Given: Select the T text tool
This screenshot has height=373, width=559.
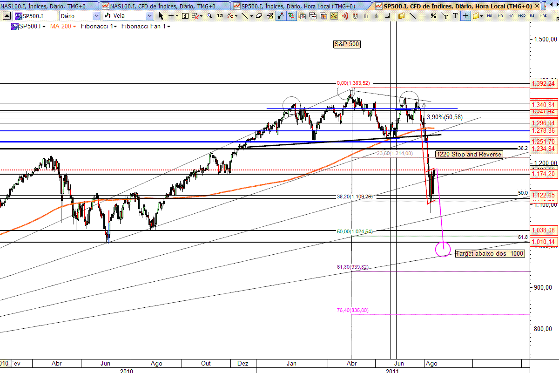Looking at the screenshot, I should click(455, 15).
